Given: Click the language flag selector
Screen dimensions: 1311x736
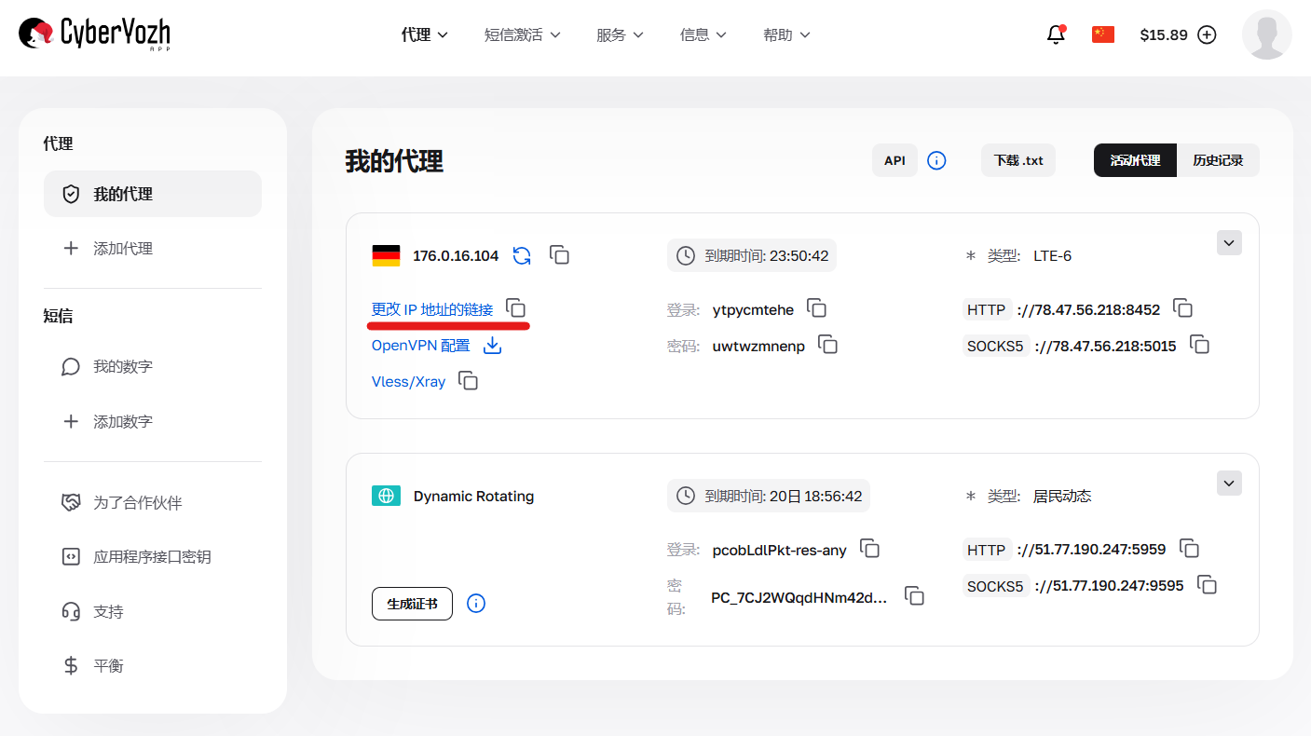Looking at the screenshot, I should (x=1102, y=34).
